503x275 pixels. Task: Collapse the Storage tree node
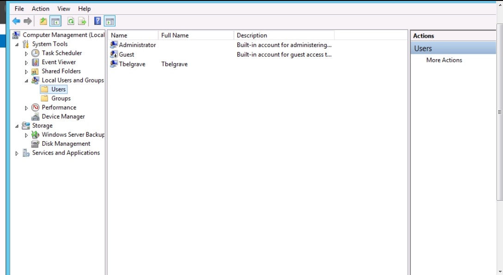(17, 126)
